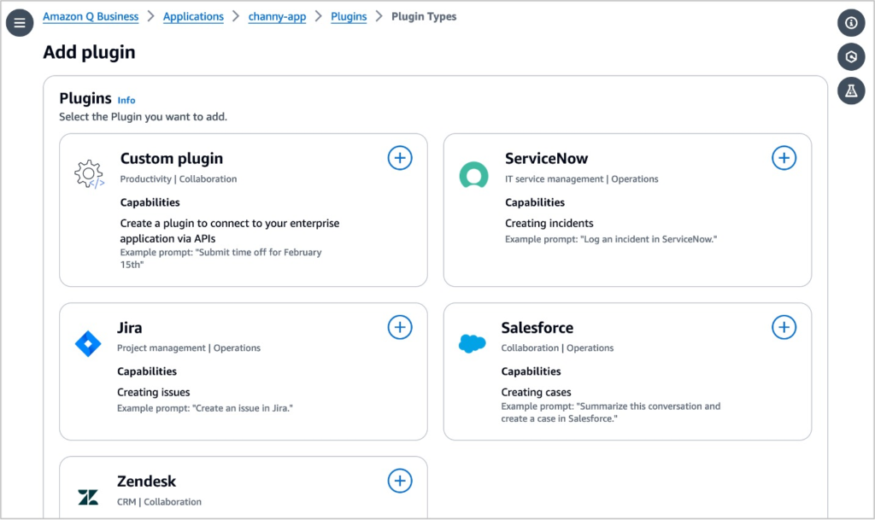The image size is (875, 520).
Task: Open the Info help panel icon
Action: click(851, 22)
